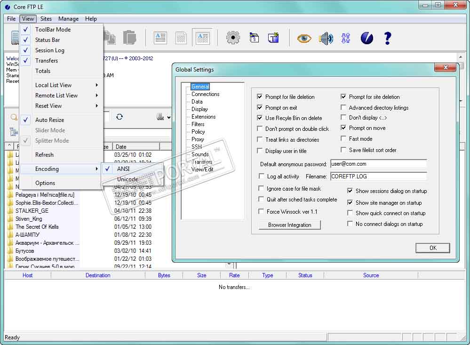Screen dimensions: 470x345
Task: Sort transfers by Host column
Action: coord(28,275)
